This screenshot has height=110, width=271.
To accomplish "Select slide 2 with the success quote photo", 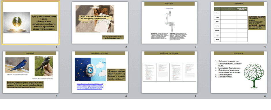I will pyautogui.click(x=100, y=23).
